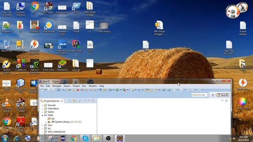The image size is (253, 142).
Task: Click the Windows Start button
Action: coord(5,138)
